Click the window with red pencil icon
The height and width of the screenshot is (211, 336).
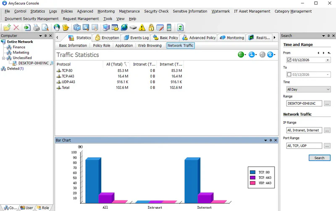pos(160,28)
